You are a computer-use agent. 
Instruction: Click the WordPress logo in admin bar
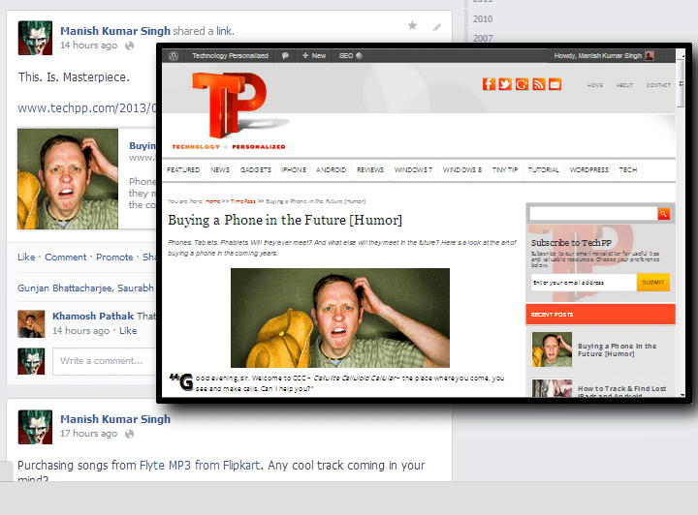174,56
